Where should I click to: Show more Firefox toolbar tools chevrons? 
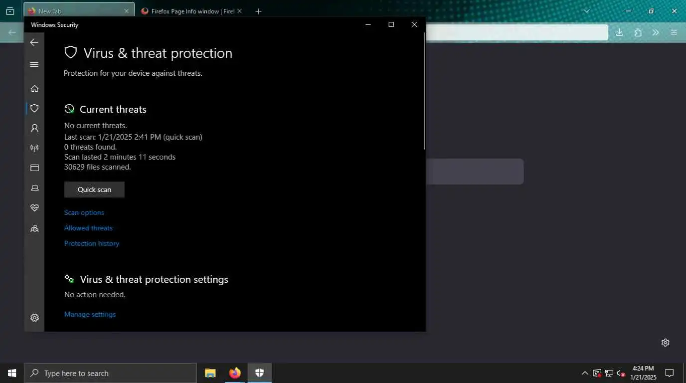(656, 32)
